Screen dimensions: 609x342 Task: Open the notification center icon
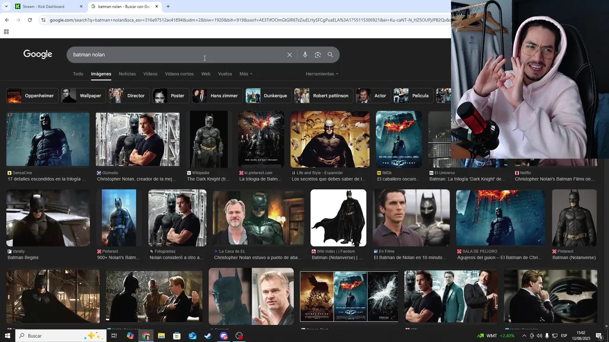coord(599,336)
